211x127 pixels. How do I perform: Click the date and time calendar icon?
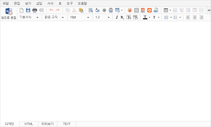117,10
